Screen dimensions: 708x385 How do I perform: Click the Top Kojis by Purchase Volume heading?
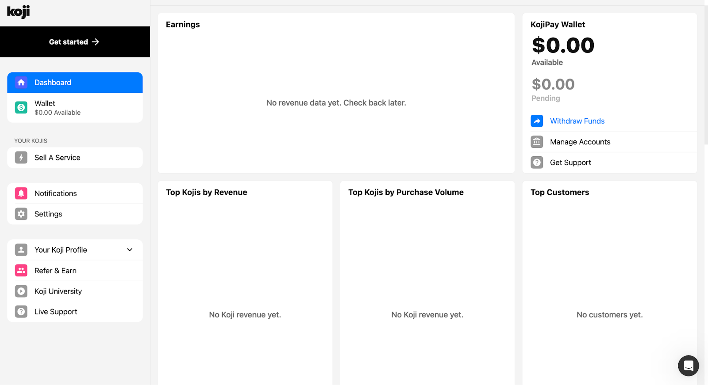406,192
